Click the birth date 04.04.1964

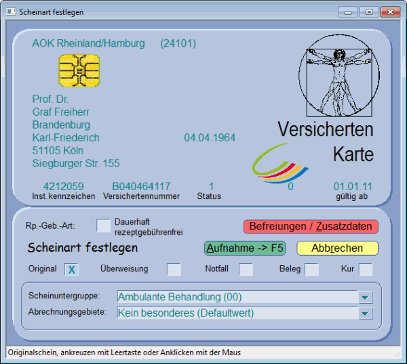[210, 138]
